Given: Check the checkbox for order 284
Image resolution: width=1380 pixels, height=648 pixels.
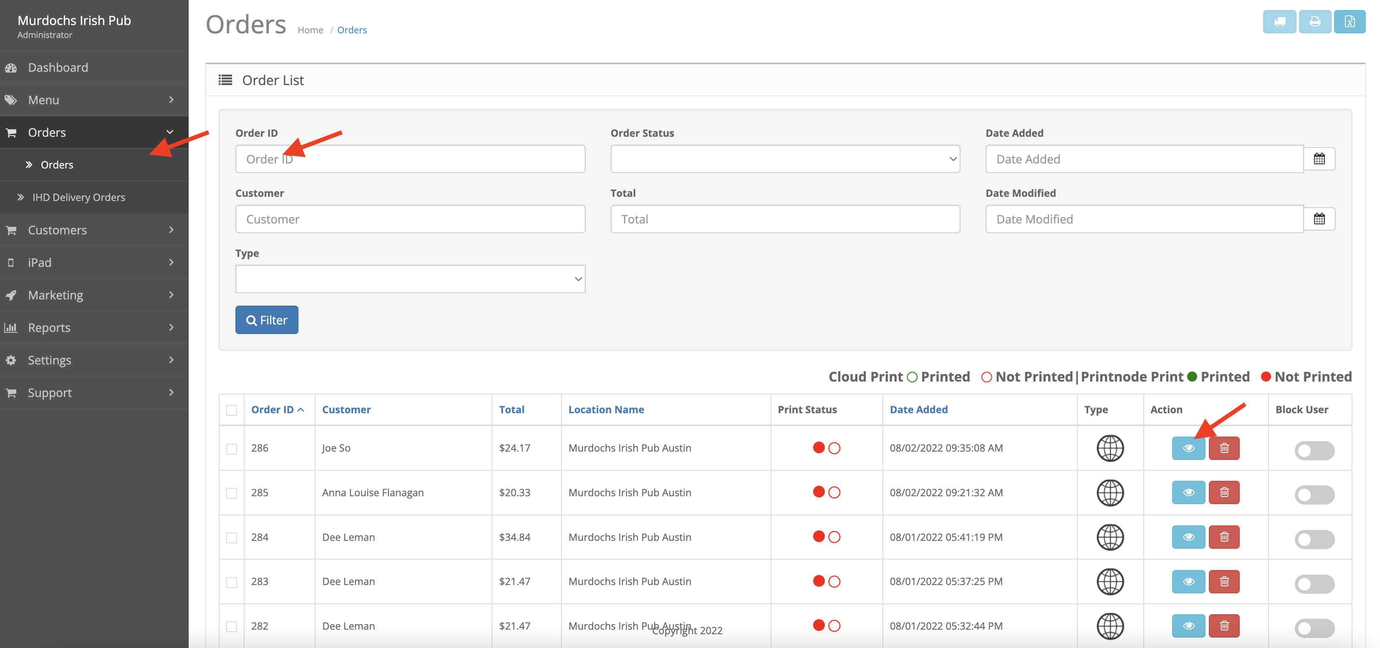Looking at the screenshot, I should click(231, 537).
